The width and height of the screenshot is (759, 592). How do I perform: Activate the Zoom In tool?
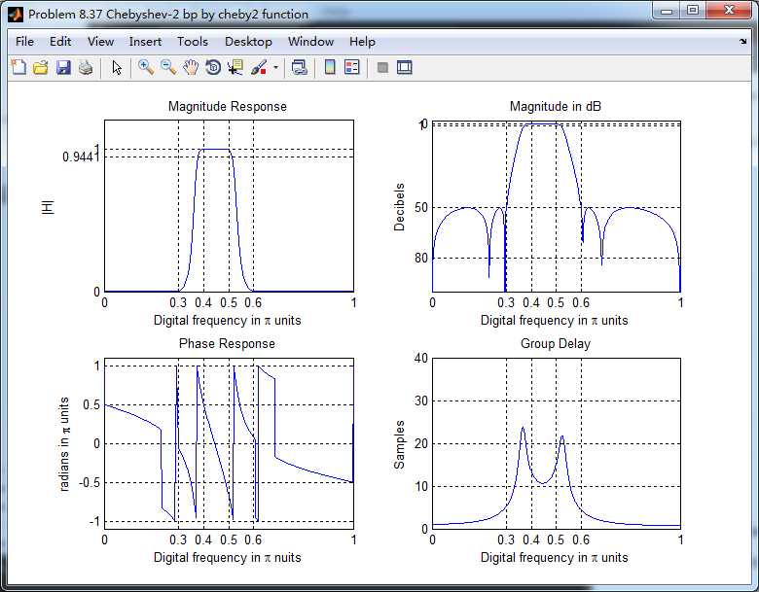tap(145, 67)
